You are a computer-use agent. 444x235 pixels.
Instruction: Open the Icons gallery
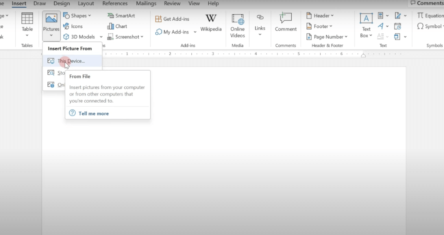pos(73,26)
